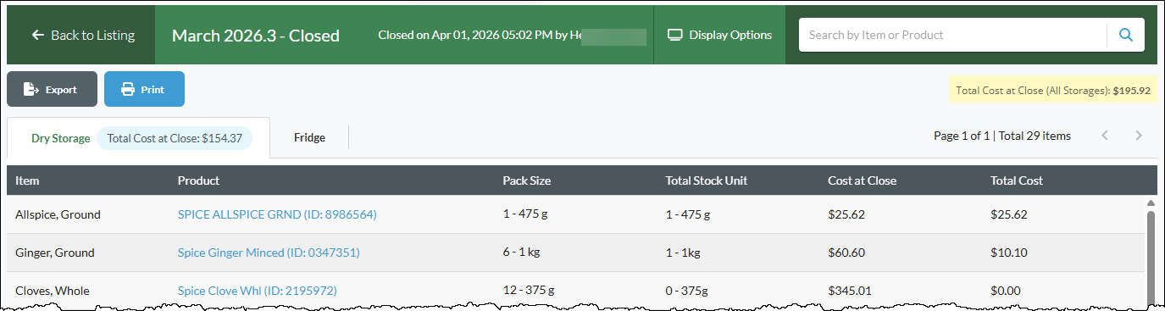Click the Display Options monitor icon
This screenshot has width=1165, height=311.
[x=675, y=35]
